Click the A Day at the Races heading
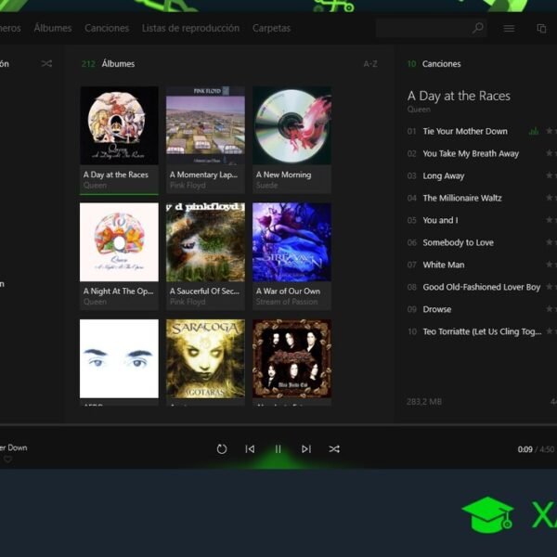 pyautogui.click(x=459, y=96)
